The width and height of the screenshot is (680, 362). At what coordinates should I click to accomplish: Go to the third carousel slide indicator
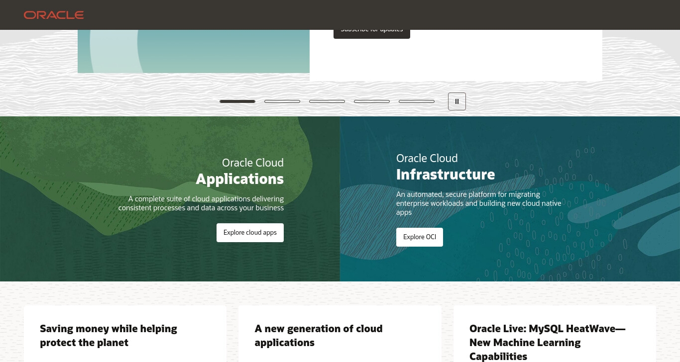click(327, 101)
